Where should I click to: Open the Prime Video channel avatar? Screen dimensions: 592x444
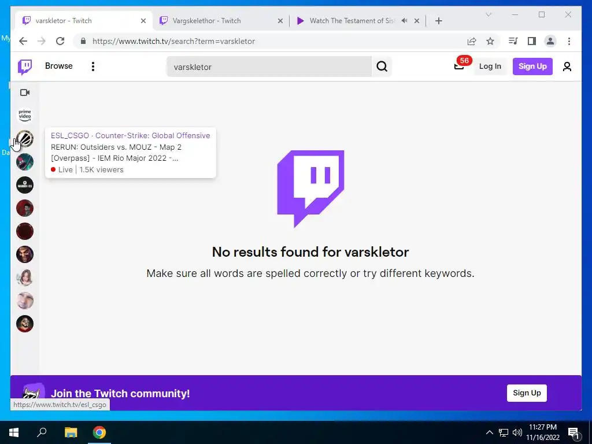(25, 115)
